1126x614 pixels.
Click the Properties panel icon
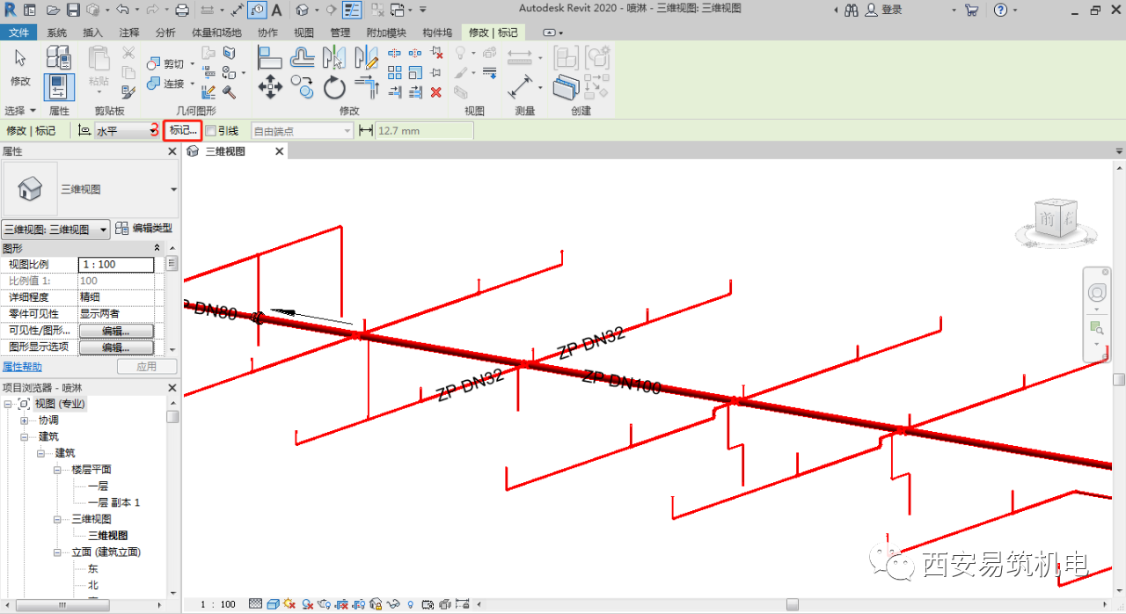click(59, 87)
